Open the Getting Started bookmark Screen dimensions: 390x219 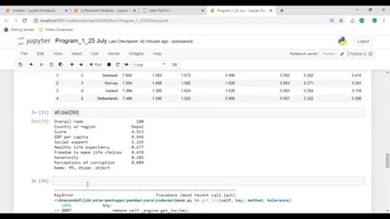pyautogui.click(x=19, y=30)
